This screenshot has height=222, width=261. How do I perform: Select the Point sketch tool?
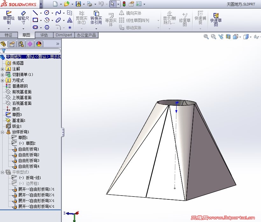tap(70, 27)
